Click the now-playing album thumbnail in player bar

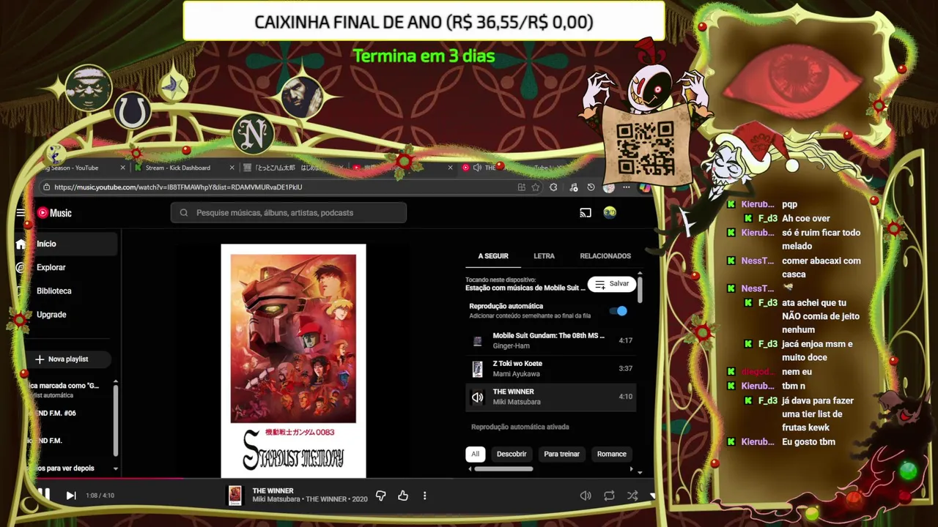[234, 496]
